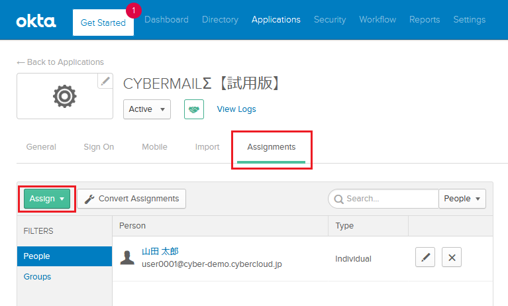The image size is (508, 306).
Task: Click Convert Assignments button
Action: coord(132,199)
